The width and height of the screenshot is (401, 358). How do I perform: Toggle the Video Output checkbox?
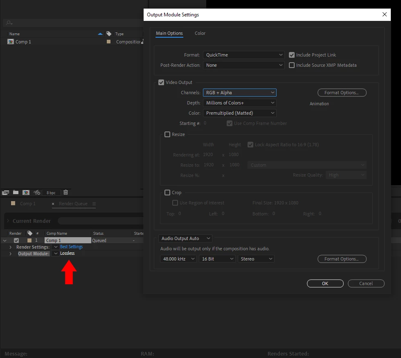(x=161, y=82)
